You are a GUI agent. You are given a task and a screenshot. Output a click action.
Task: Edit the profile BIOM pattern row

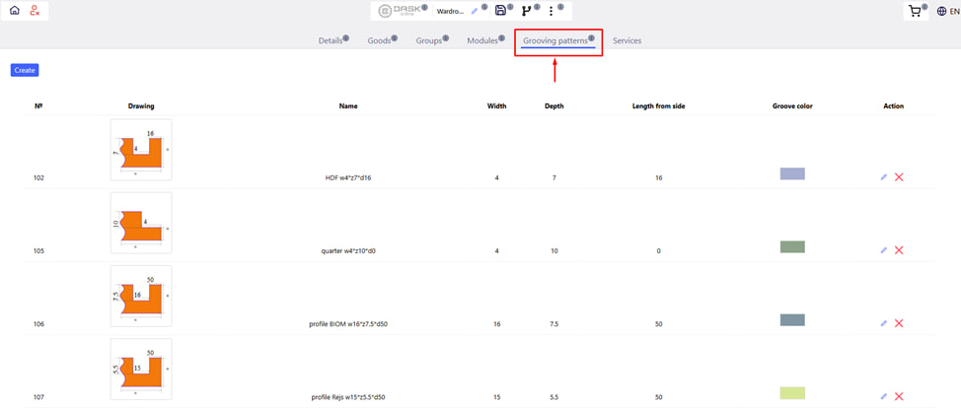click(884, 323)
